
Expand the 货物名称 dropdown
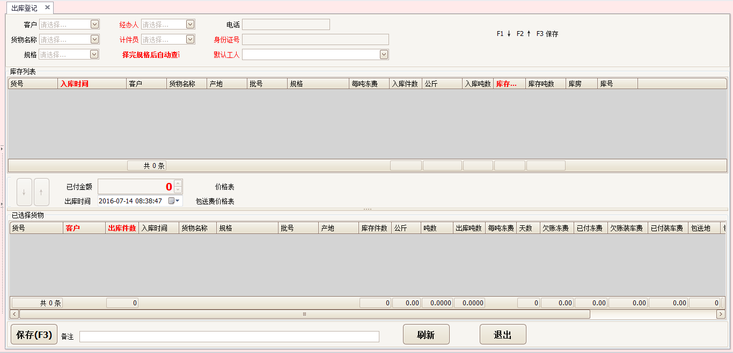tap(94, 39)
